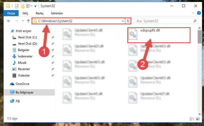This screenshot has height=126, width=204.
Task: Switch to large icons view
Action: [x=198, y=119]
